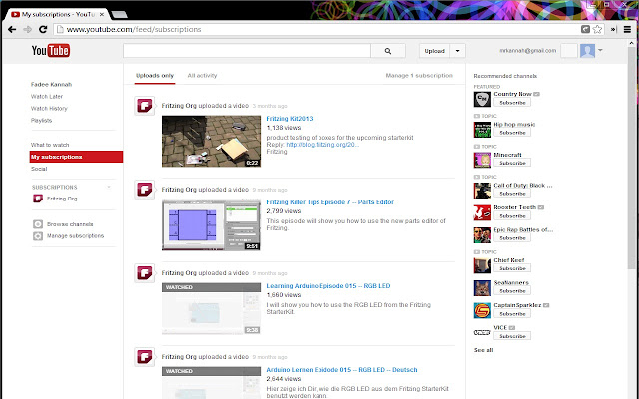Subscribe to Rooster Teeth

coord(512,216)
